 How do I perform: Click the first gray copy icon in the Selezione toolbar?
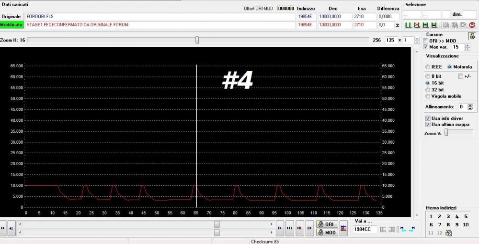[446, 25]
